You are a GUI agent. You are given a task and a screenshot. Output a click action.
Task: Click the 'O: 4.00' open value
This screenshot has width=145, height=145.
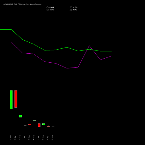pyautogui.click(x=50, y=10)
